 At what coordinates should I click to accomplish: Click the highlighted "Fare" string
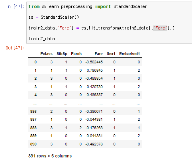point(160,28)
